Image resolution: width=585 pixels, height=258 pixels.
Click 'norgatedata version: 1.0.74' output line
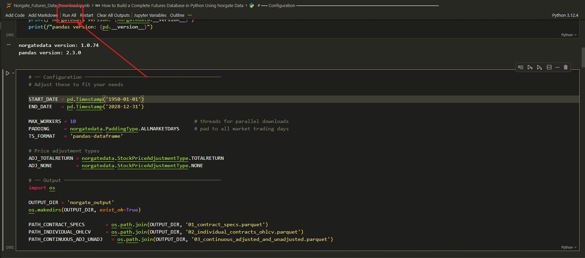pyautogui.click(x=59, y=45)
